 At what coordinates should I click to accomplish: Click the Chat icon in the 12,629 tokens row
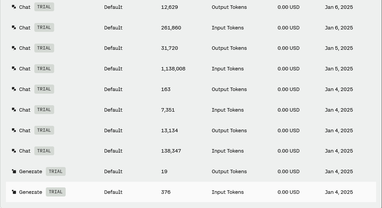[x=14, y=7]
